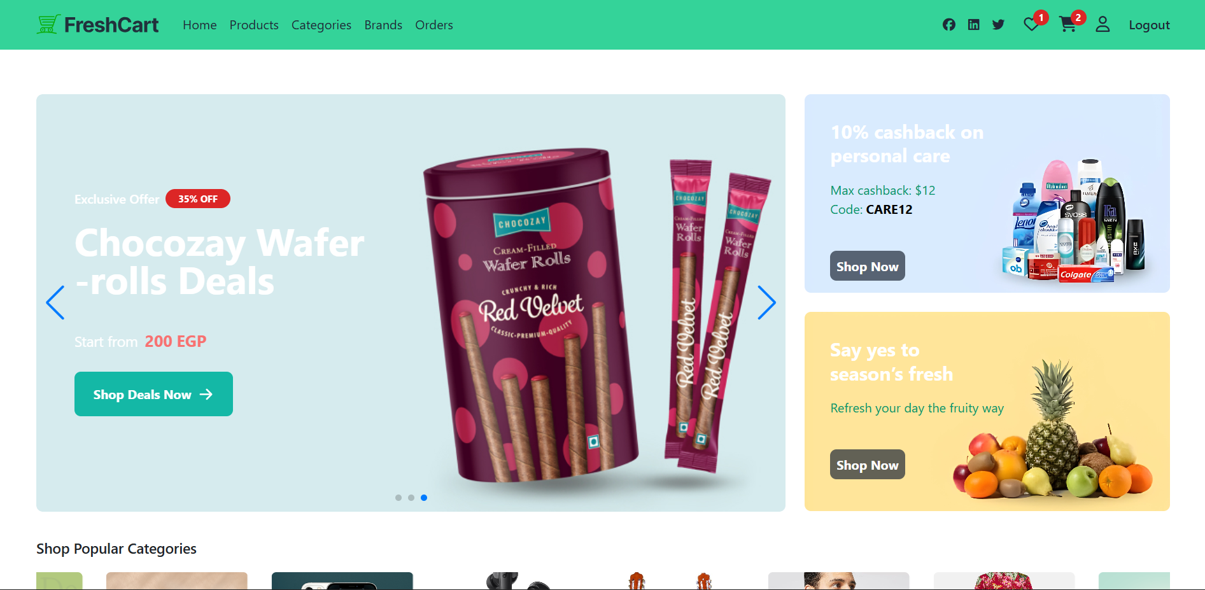Select the second carousel dot indicator
Screen dimensions: 1205x590
[x=411, y=498]
